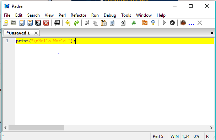Undo the last edit with the yellow arrow

coord(68,23)
